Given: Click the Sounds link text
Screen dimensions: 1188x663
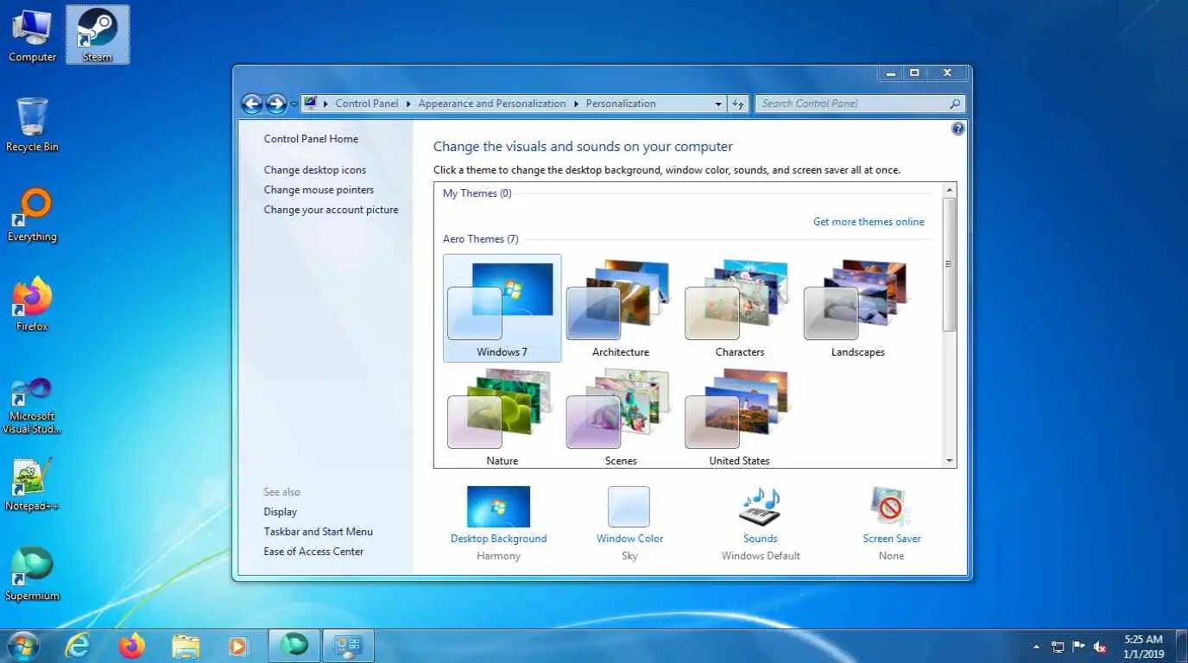Looking at the screenshot, I should pos(761,539).
